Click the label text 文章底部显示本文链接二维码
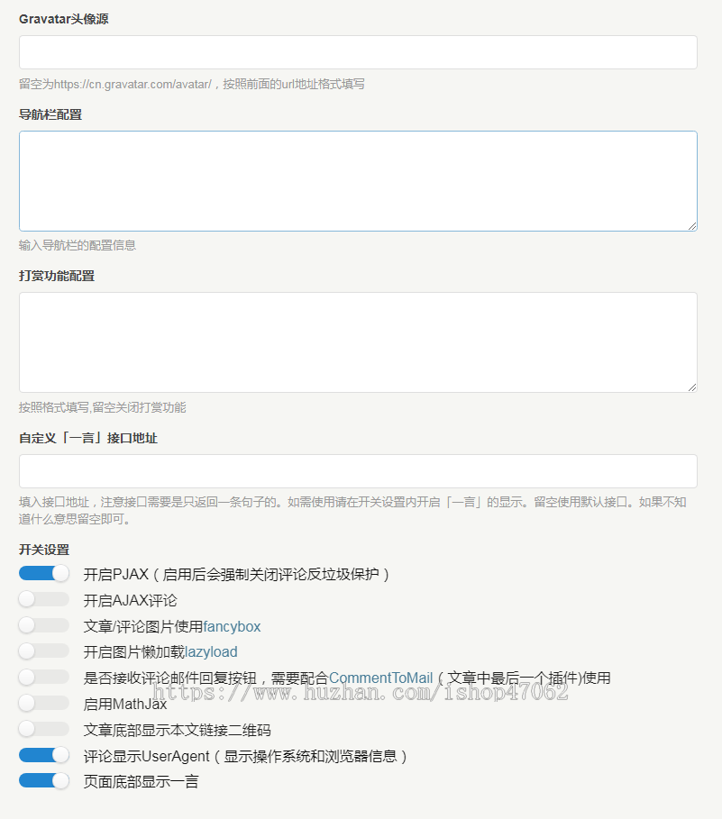Image resolution: width=722 pixels, height=819 pixels. (x=177, y=730)
